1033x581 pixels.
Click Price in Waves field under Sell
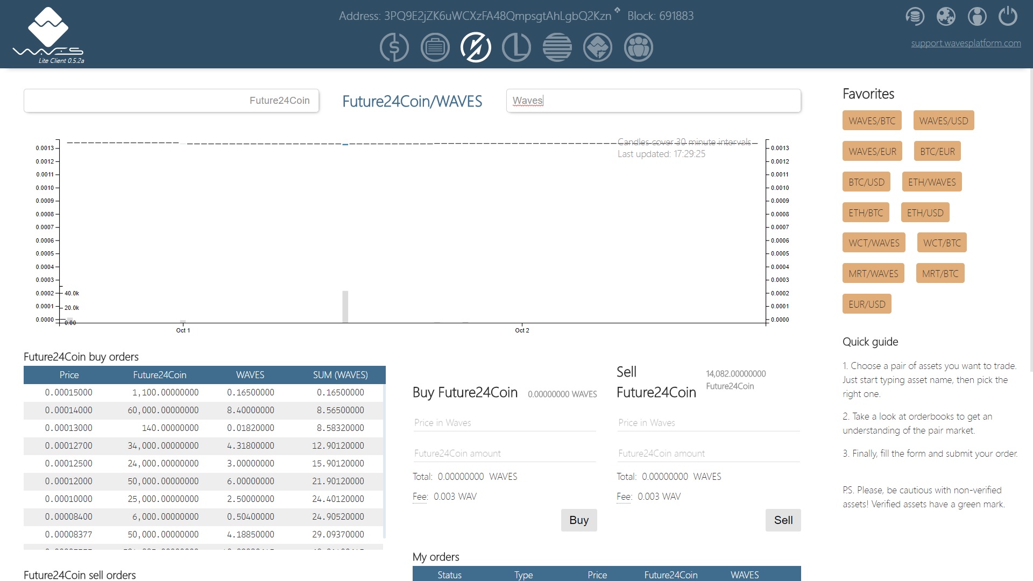click(709, 423)
